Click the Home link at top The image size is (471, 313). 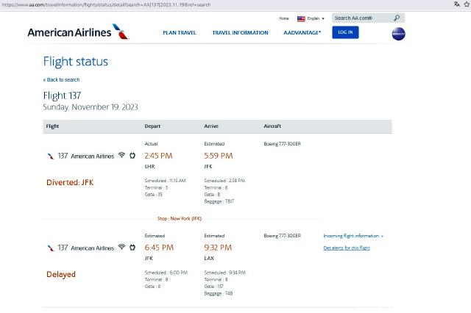pos(284,18)
